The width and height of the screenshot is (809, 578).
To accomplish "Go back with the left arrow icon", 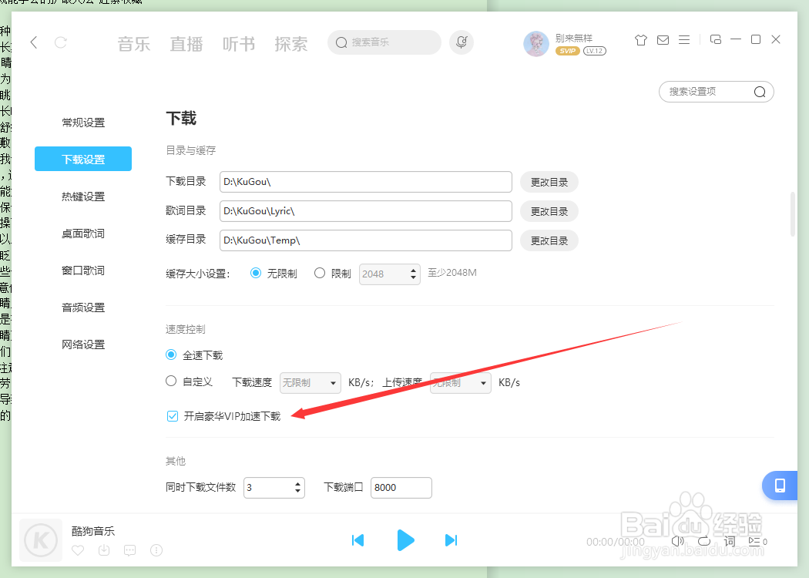I will click(34, 42).
